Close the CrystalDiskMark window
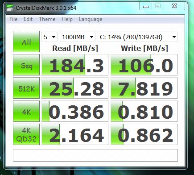 [x=174, y=6]
